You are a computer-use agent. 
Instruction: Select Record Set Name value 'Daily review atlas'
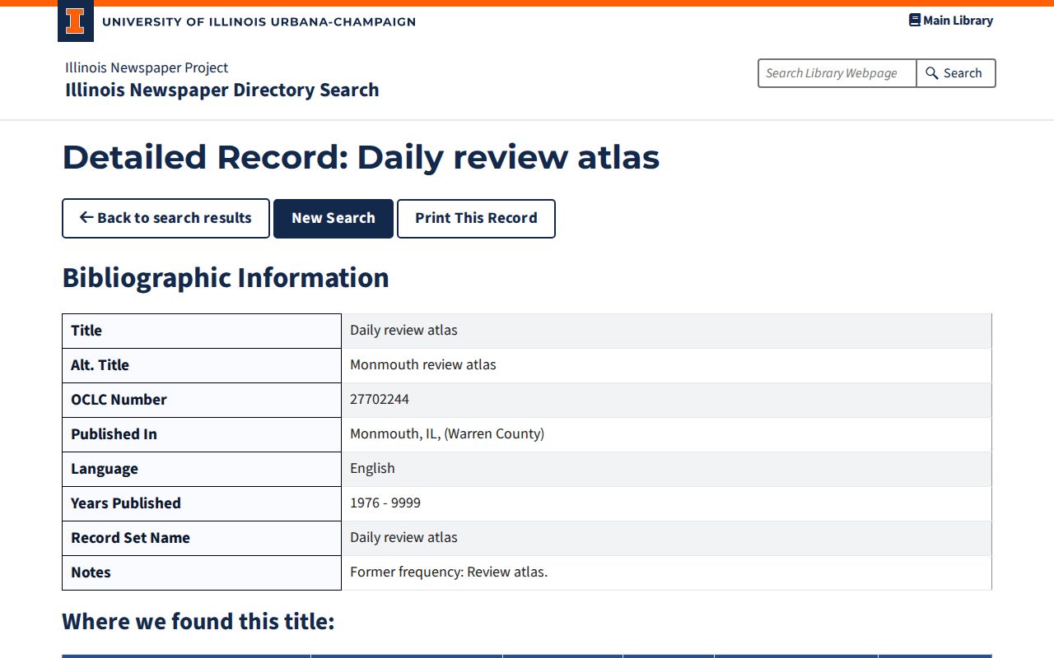(x=403, y=537)
